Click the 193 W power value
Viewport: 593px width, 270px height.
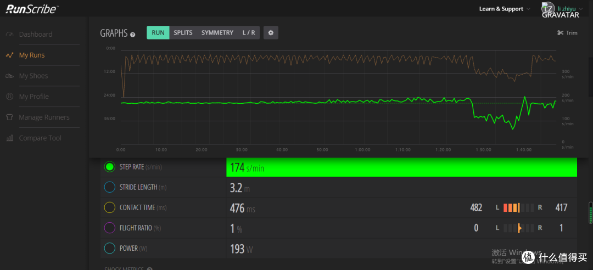[x=241, y=249]
